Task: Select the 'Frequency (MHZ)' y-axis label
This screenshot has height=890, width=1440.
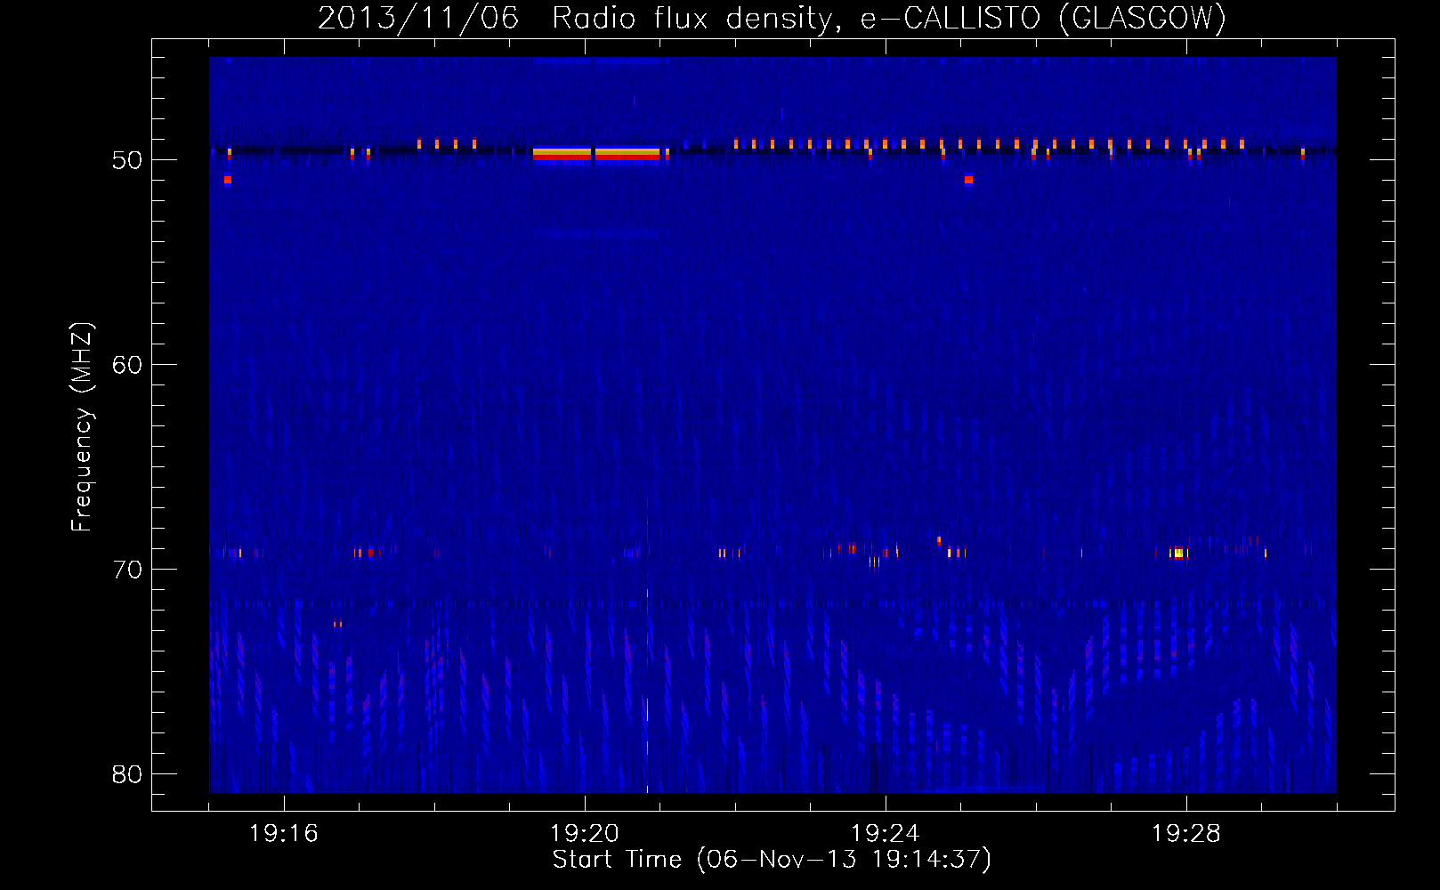Action: click(x=82, y=427)
